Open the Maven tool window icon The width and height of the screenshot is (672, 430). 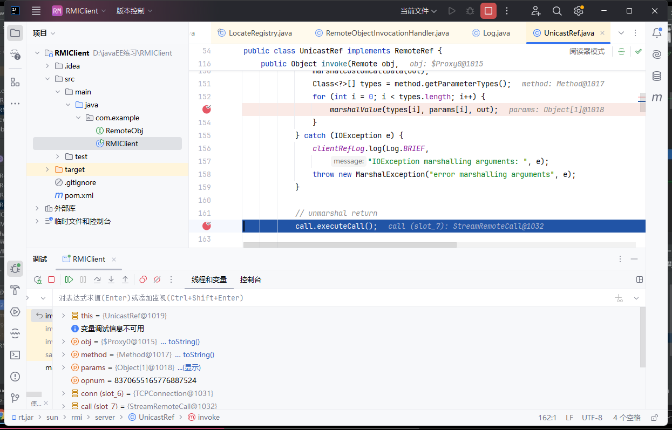tap(657, 98)
